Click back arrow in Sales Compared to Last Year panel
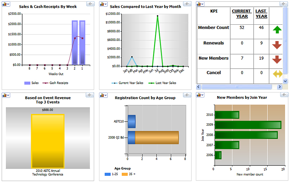The image size is (290, 183). coord(187,4)
